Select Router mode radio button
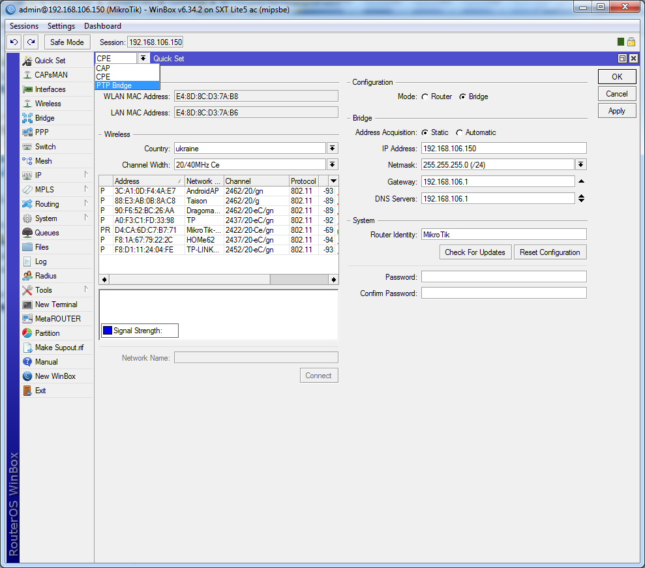 (425, 97)
